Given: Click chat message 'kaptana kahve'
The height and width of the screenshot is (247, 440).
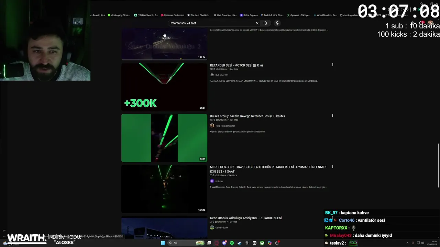Looking at the screenshot, I should [x=355, y=213].
